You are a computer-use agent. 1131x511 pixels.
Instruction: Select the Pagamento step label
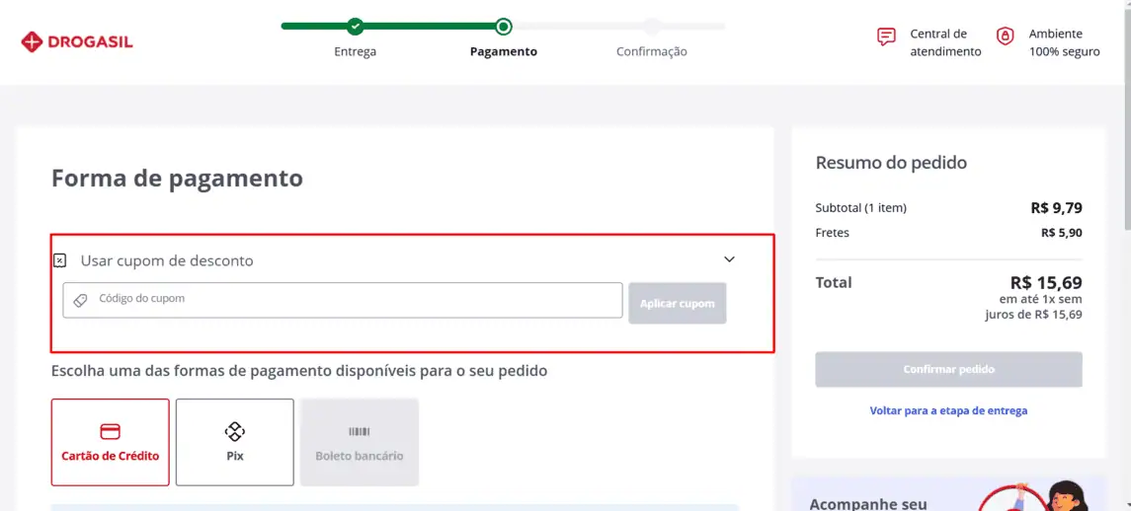[504, 52]
